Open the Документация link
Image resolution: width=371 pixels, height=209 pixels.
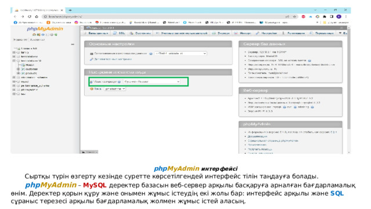(257, 136)
